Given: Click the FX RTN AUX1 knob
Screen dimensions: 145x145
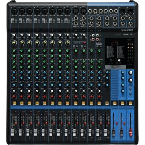Looking at the screenshot, I should [107, 72].
